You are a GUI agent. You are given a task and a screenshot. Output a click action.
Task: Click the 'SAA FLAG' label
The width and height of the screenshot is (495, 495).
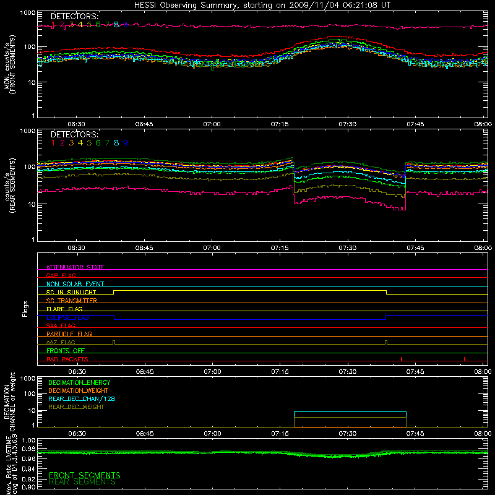[61, 325]
